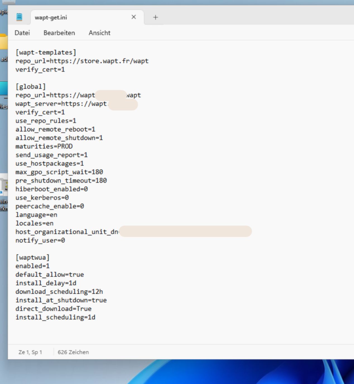
Task: Open the Ansicht menu
Action: coord(100,33)
